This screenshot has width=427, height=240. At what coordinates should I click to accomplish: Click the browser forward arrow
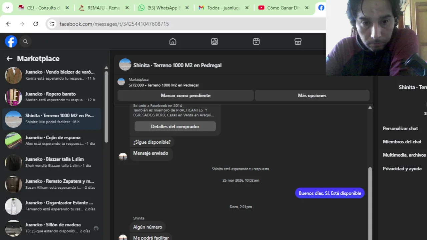pos(22,24)
